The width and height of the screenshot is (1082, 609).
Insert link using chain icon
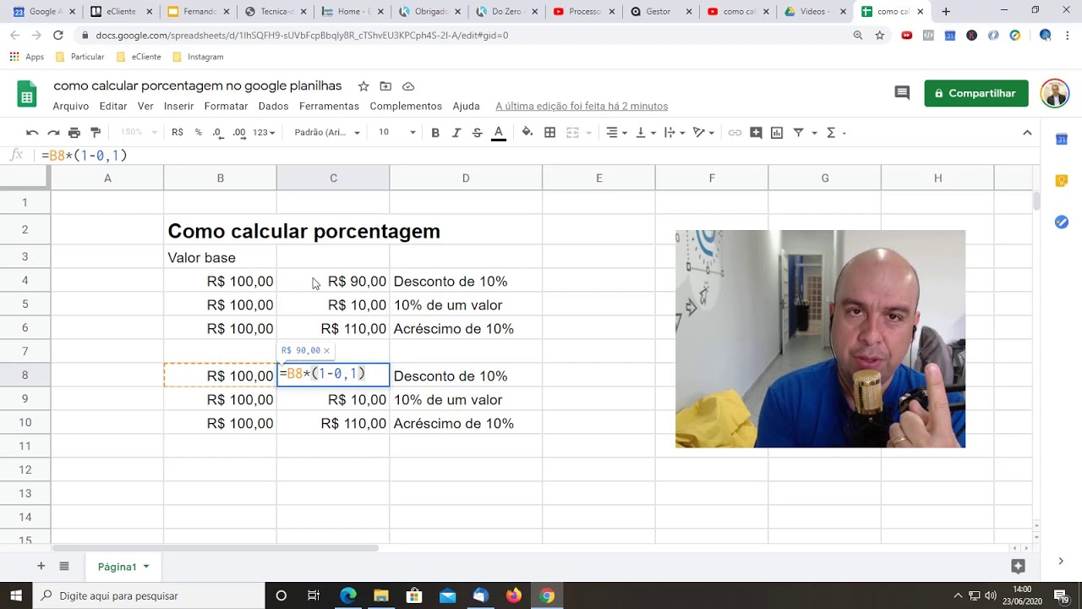(735, 133)
